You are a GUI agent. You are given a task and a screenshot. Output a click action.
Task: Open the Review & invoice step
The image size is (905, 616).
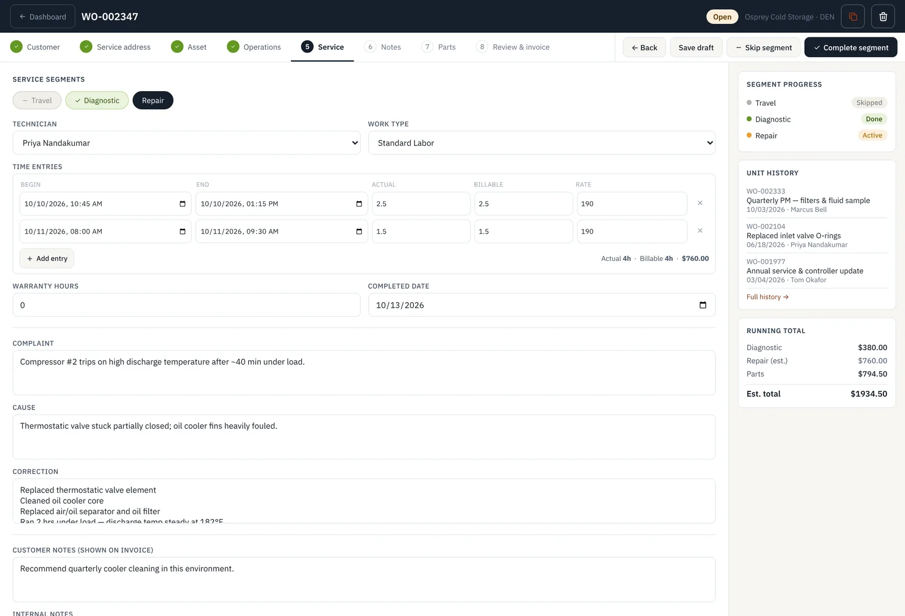[513, 47]
